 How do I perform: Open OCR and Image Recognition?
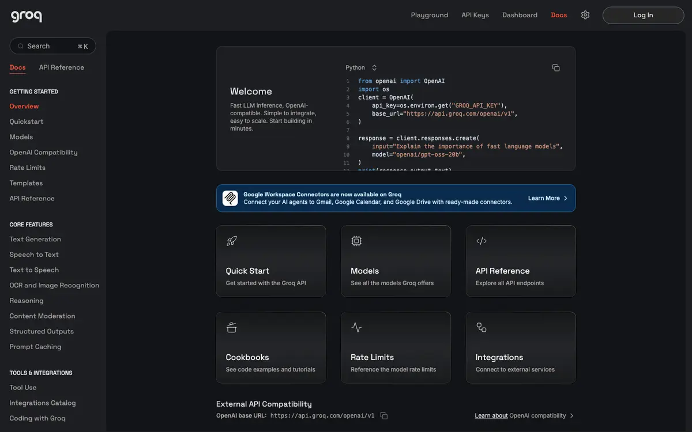[x=54, y=285]
